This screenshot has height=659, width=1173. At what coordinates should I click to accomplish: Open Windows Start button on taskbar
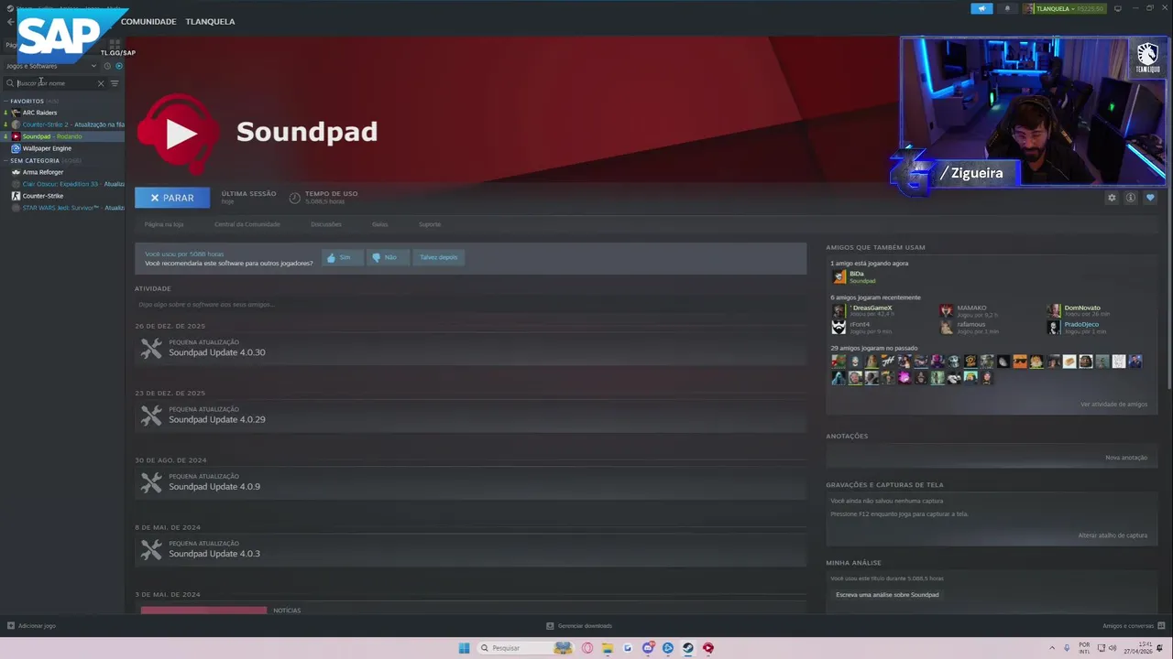click(464, 648)
